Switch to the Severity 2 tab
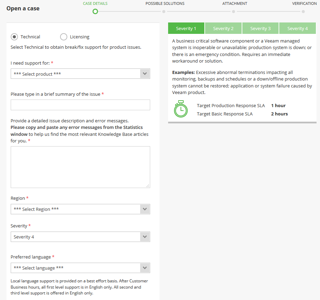The height and width of the screenshot is (300, 320). coord(223,28)
